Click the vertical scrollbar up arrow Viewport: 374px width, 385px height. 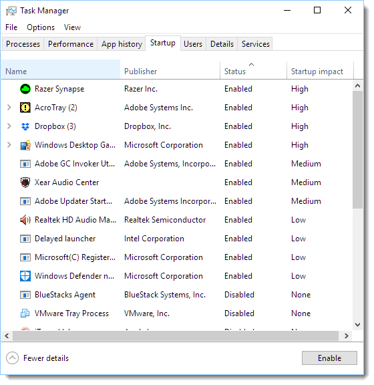[x=357, y=86]
